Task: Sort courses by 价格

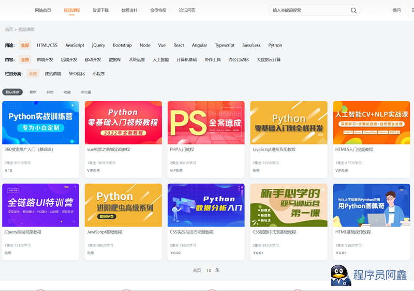Action: [x=50, y=92]
